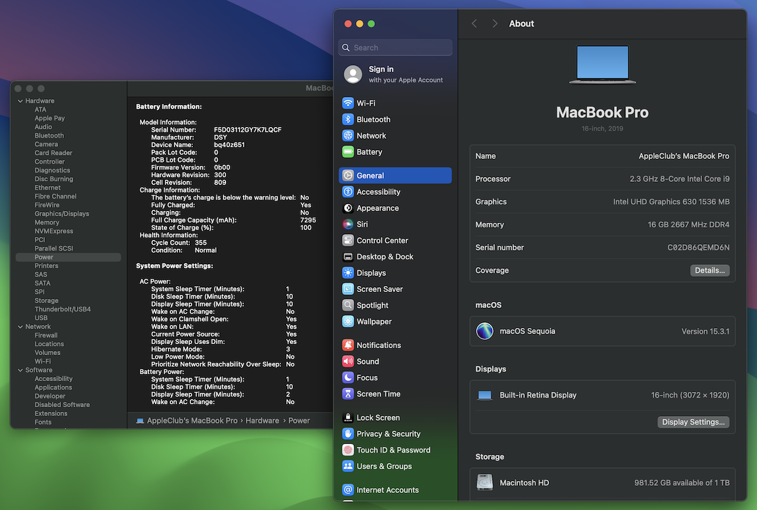
Task: Open the Appearance icon in Settings sidebar
Action: tap(348, 208)
